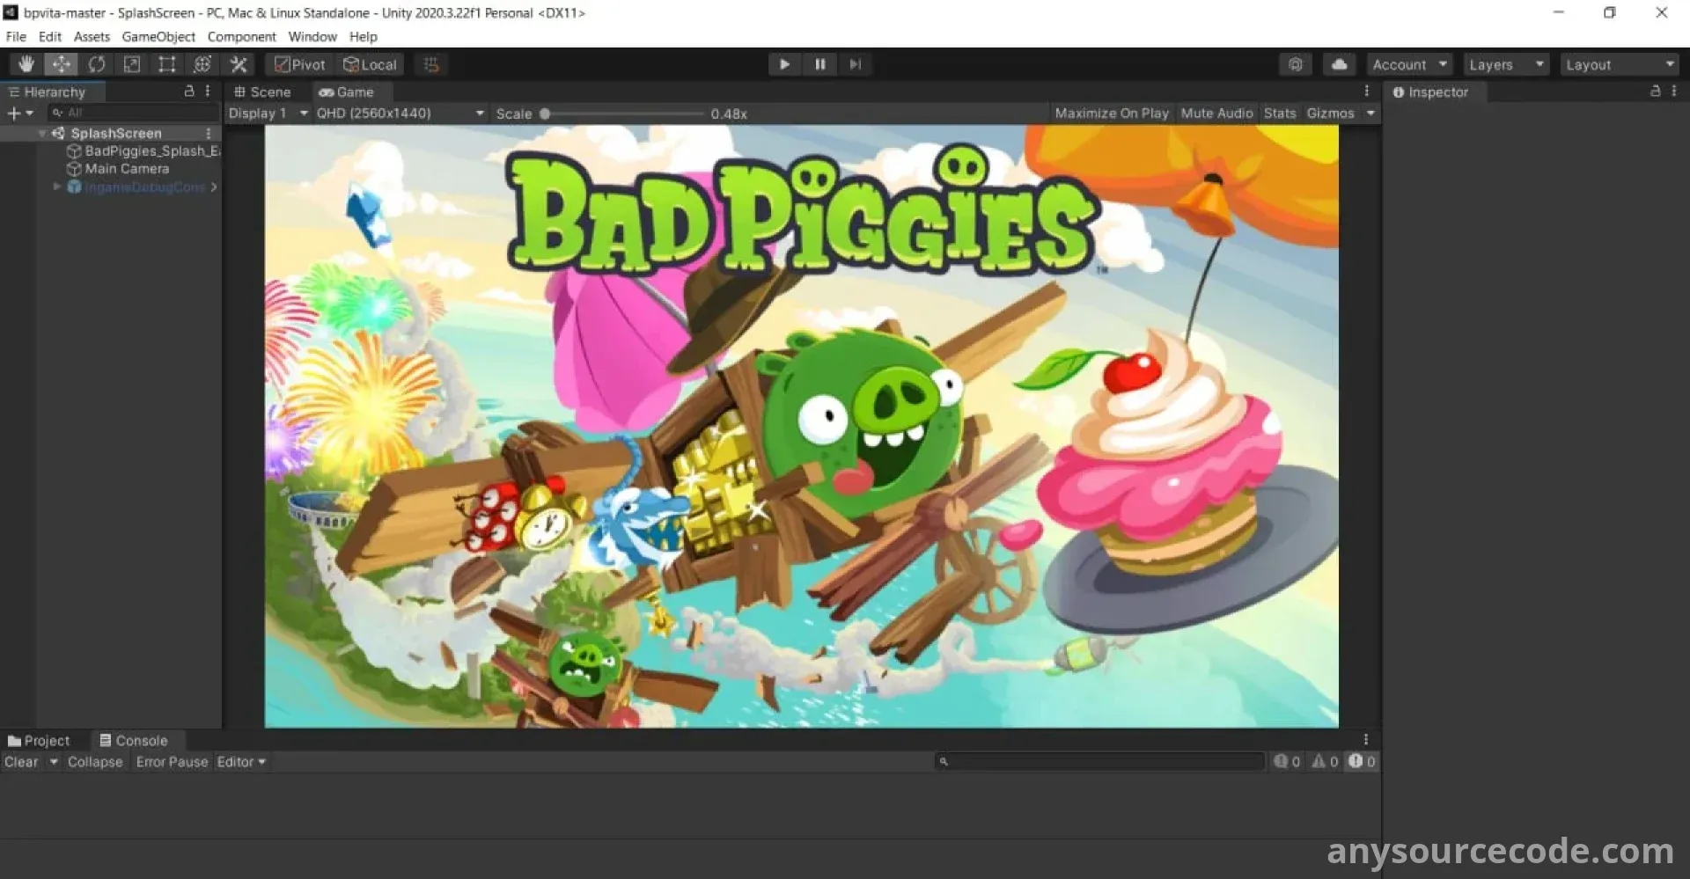Open custom editor tools icon
The height and width of the screenshot is (879, 1690).
238,64
